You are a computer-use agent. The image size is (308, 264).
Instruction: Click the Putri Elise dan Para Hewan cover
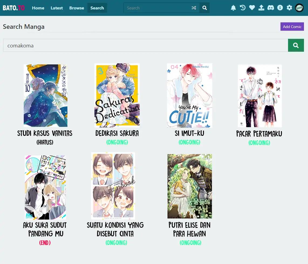189,186
